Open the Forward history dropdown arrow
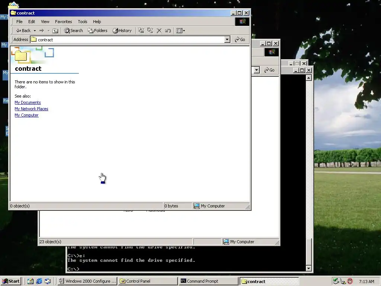This screenshot has width=381, height=286. (x=48, y=31)
